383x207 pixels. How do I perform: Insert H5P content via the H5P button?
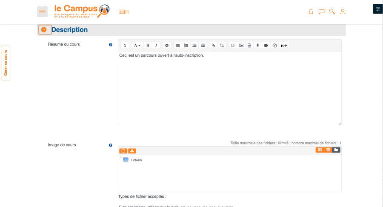[x=284, y=45]
